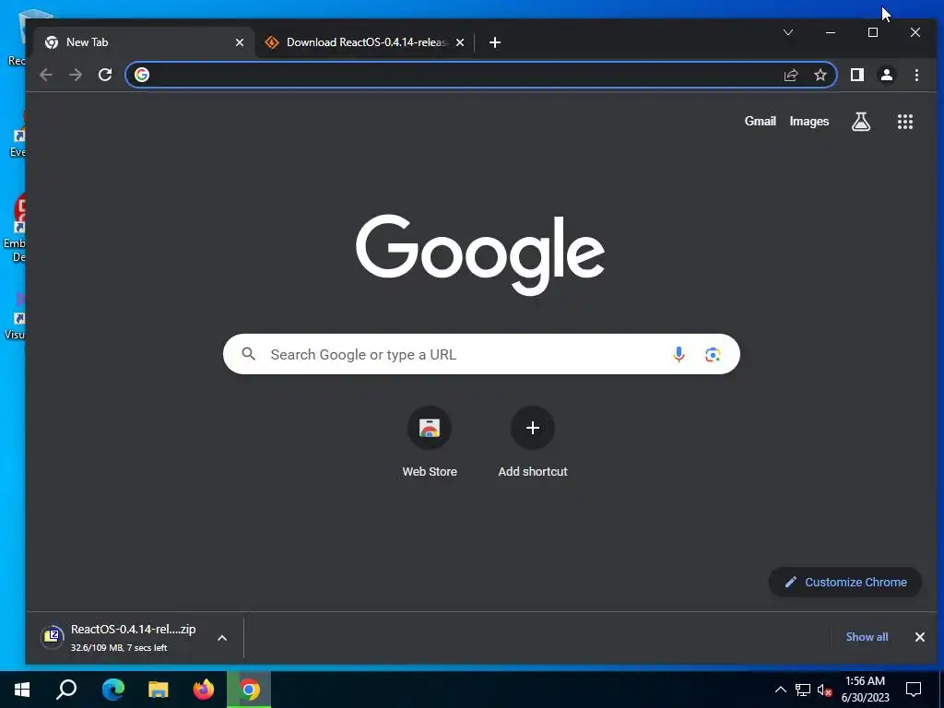
Task: Click the magnifier icon in search box
Action: click(x=249, y=354)
